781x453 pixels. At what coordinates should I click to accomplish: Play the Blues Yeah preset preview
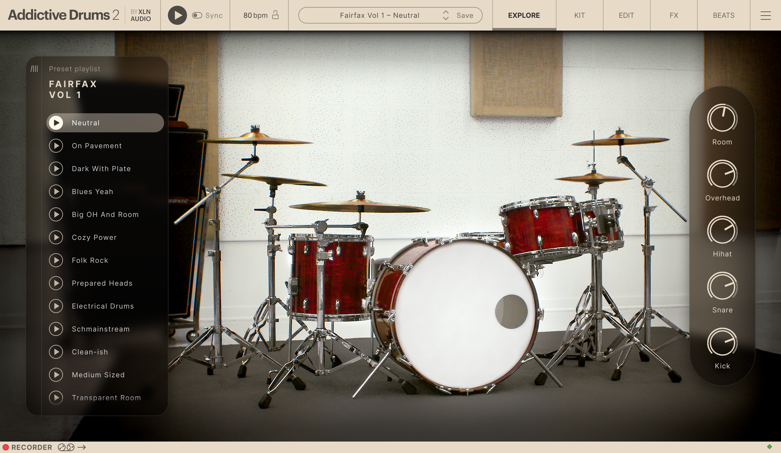[56, 192]
